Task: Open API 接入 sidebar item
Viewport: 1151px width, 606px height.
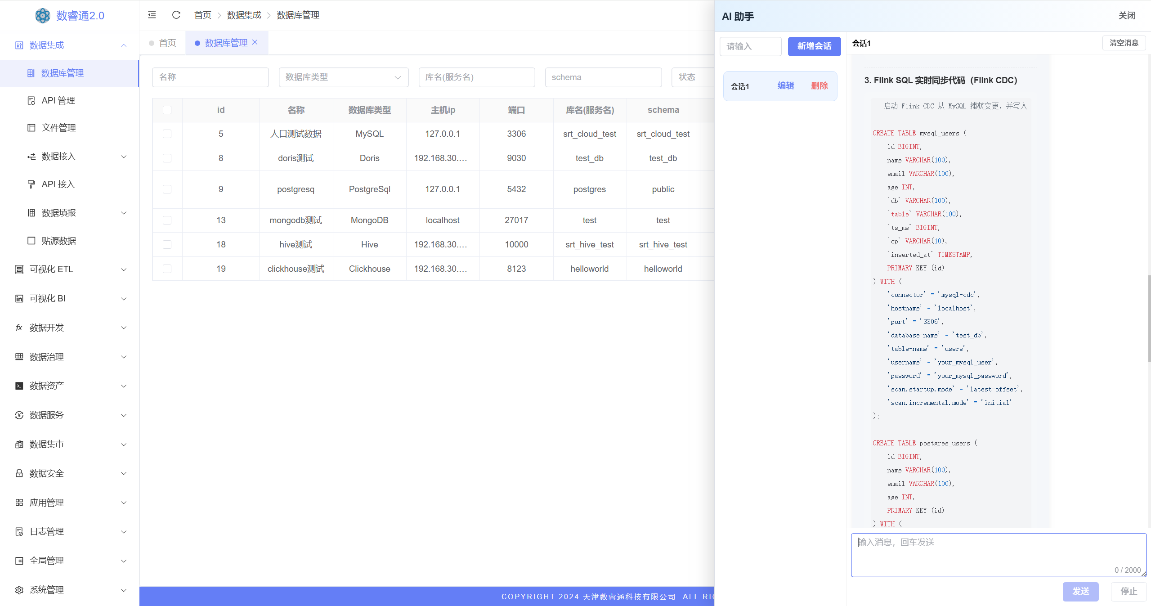Action: (58, 184)
